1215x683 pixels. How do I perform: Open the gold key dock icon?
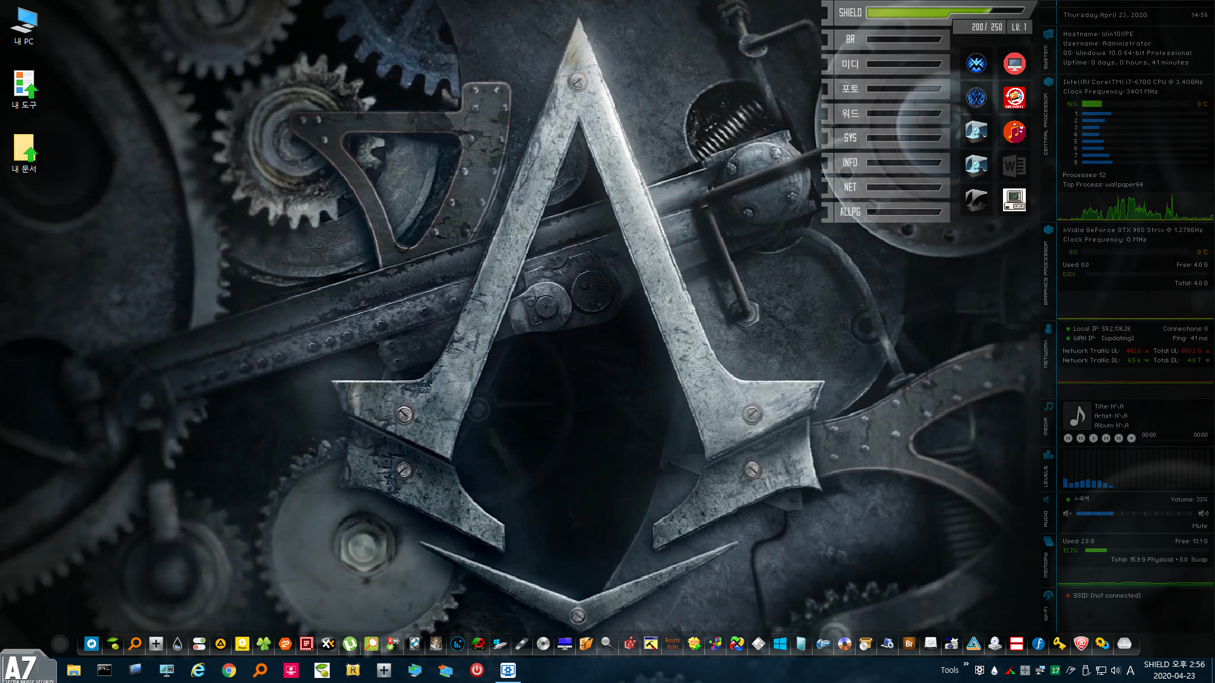1059,644
